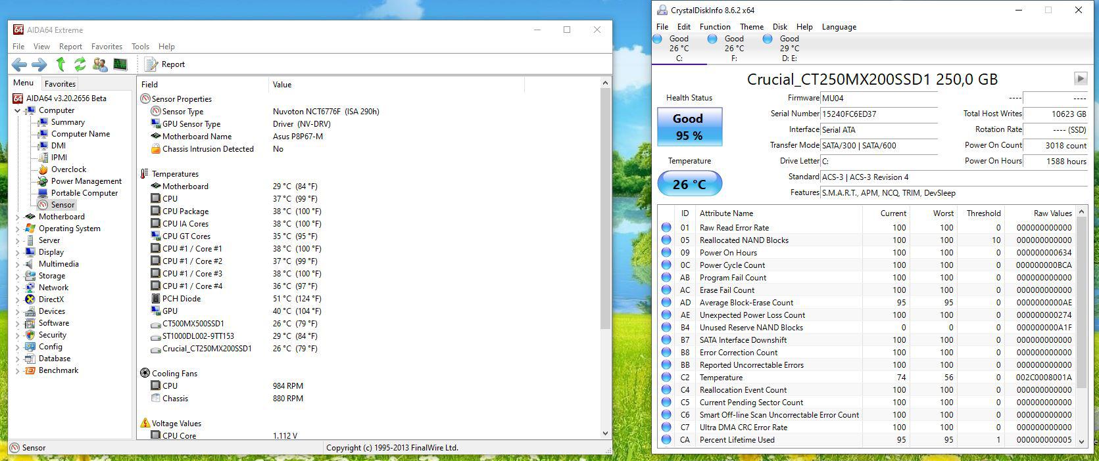Open the Function menu in CrystalDiskInfo
Image resolution: width=1099 pixels, height=461 pixels.
pos(715,27)
